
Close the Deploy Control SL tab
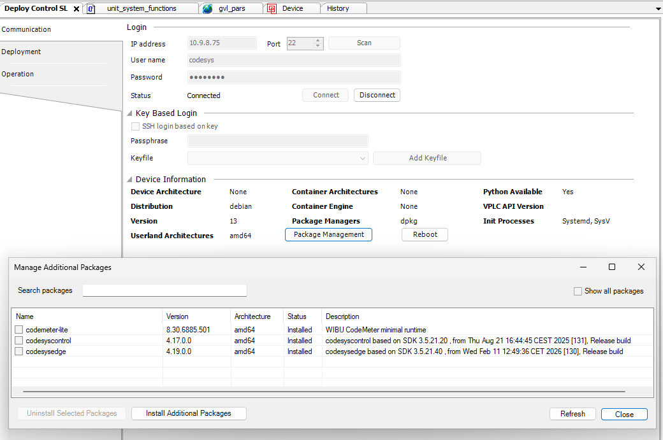point(76,9)
